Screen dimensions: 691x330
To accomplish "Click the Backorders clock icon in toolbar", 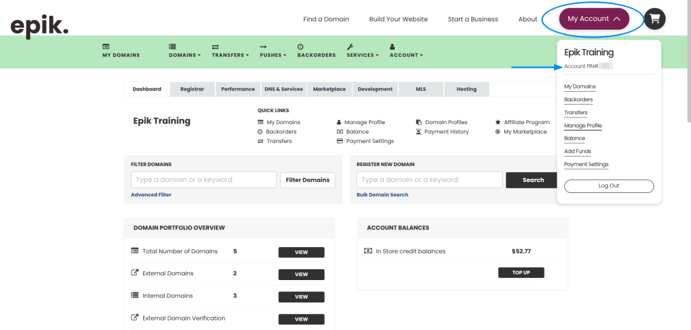I will pyautogui.click(x=300, y=47).
